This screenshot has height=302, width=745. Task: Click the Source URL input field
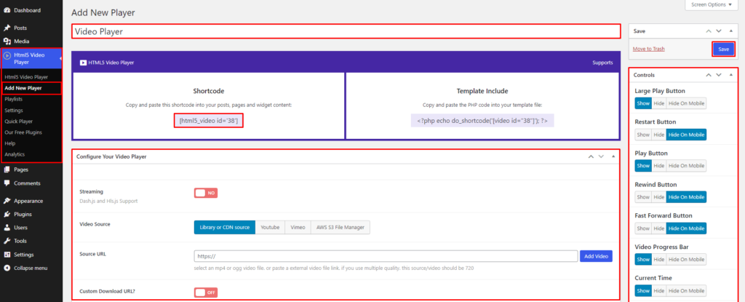click(386, 256)
